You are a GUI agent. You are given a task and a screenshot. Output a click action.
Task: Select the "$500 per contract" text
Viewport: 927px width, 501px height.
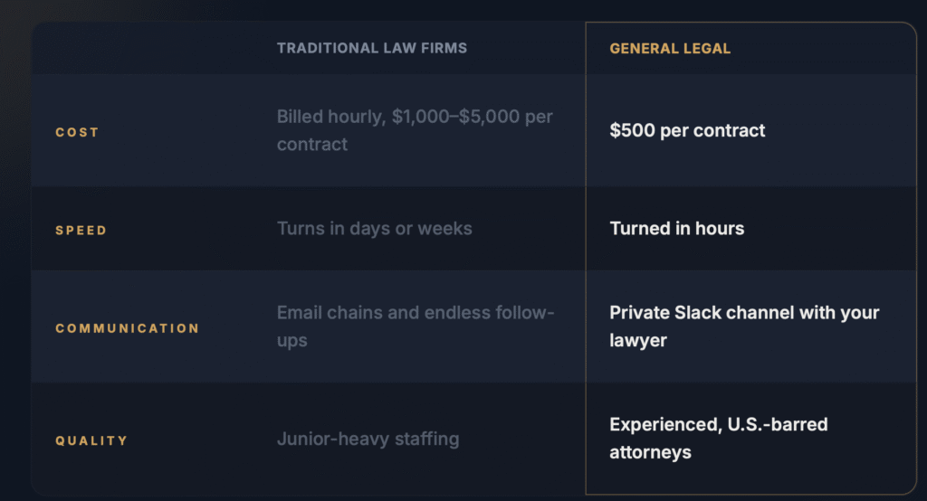pos(687,130)
